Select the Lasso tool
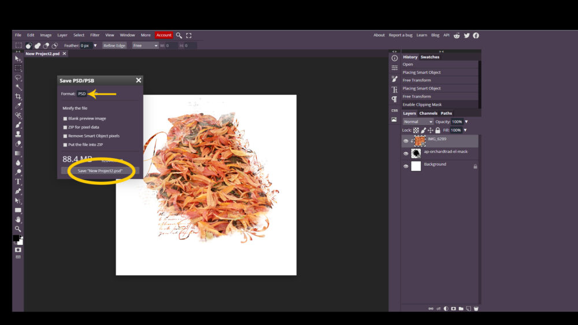Viewport: 578px width, 325px height. coord(18,77)
